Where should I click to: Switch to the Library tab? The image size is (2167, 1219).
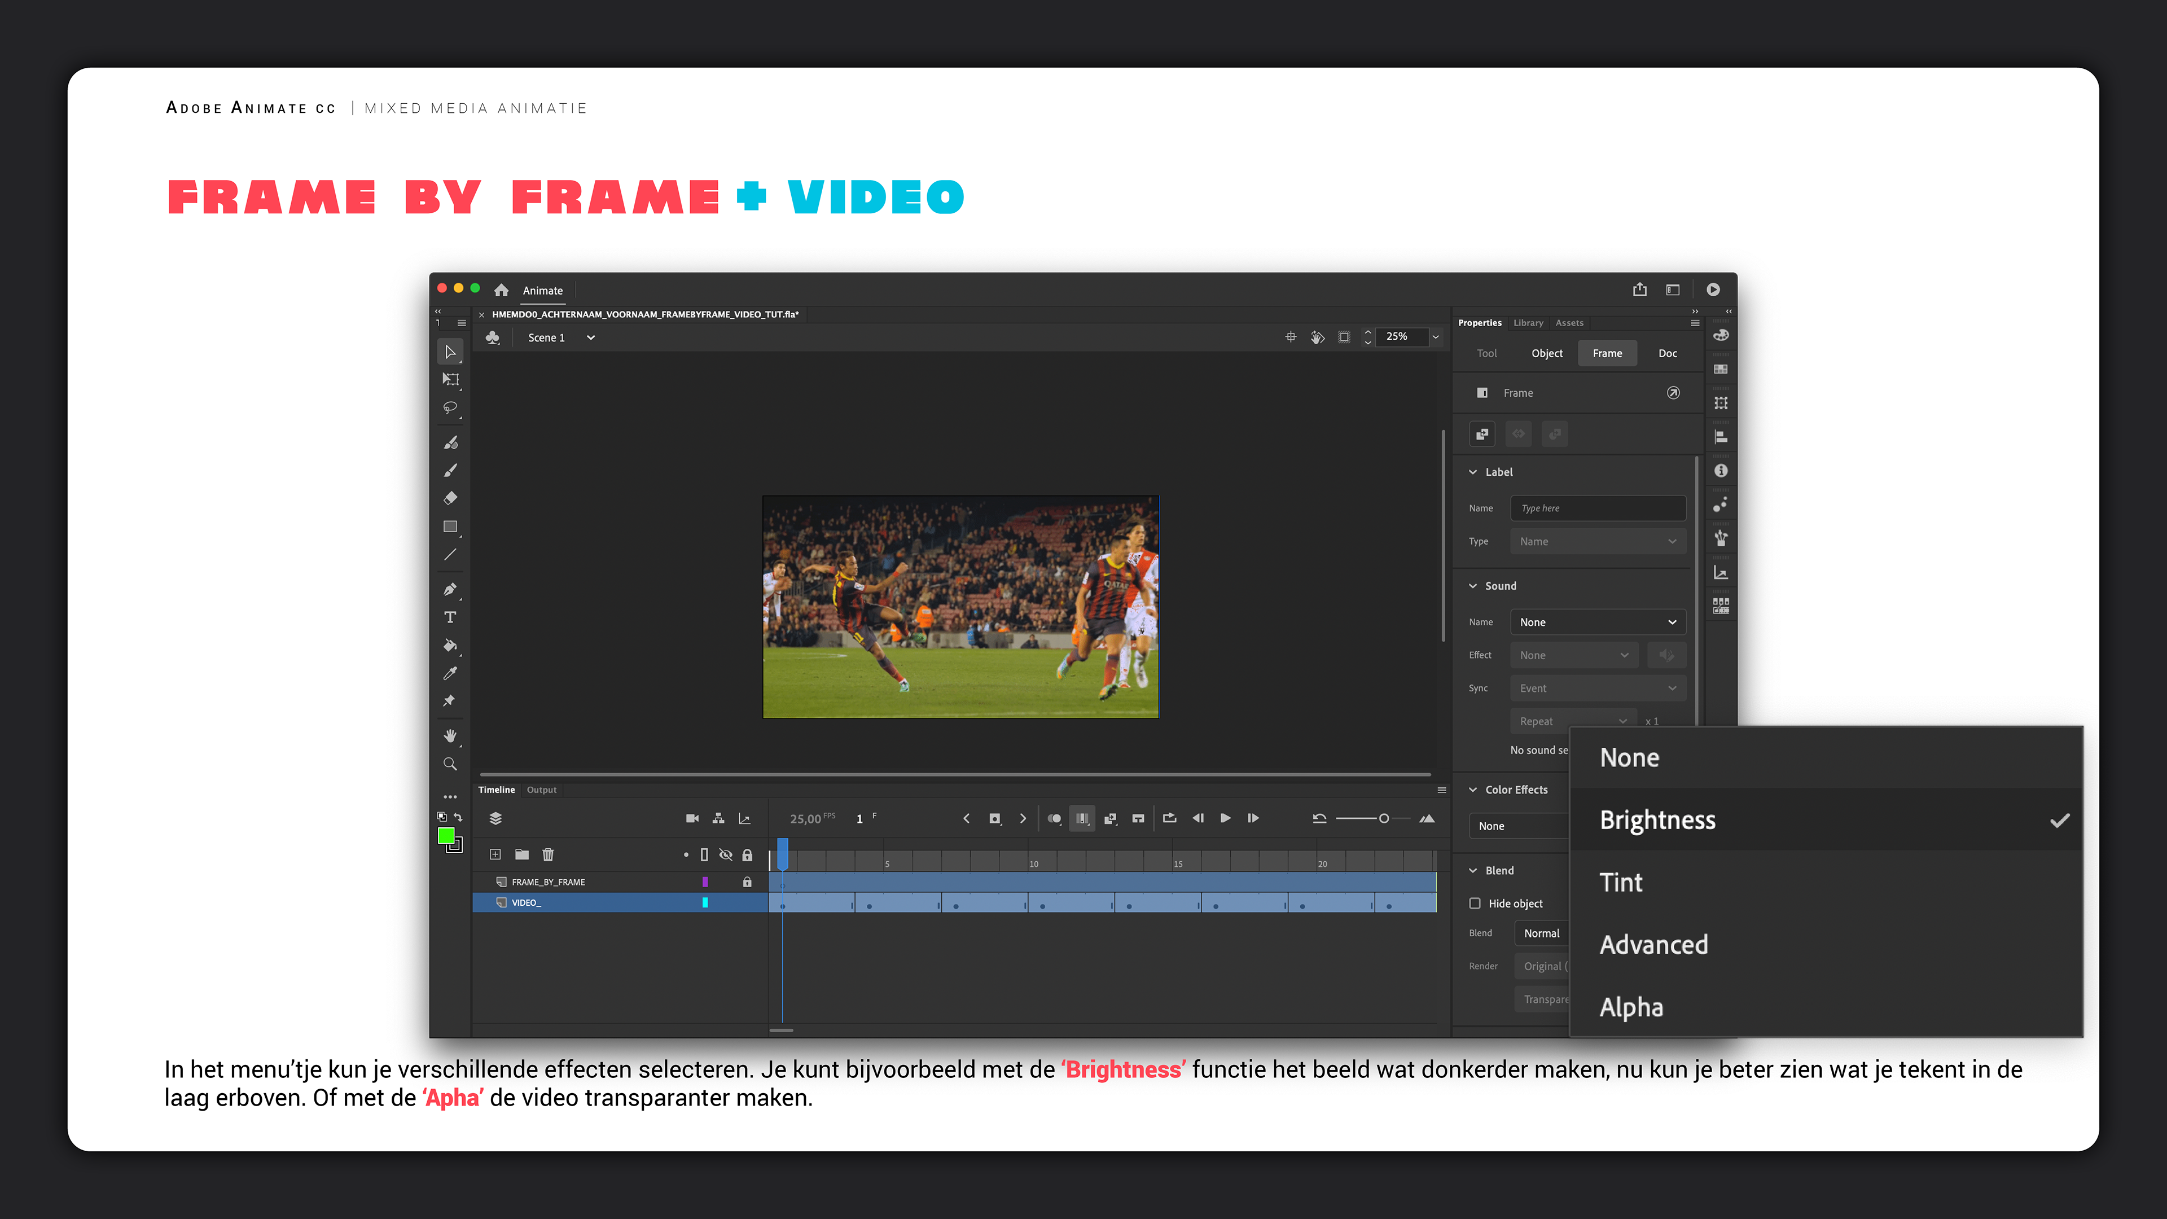1528,323
